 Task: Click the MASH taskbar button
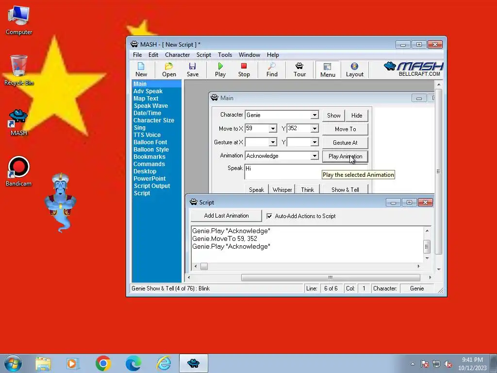pyautogui.click(x=193, y=363)
